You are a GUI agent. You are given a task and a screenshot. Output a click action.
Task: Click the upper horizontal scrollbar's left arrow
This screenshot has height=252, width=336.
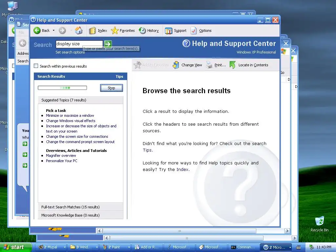[99, 231]
